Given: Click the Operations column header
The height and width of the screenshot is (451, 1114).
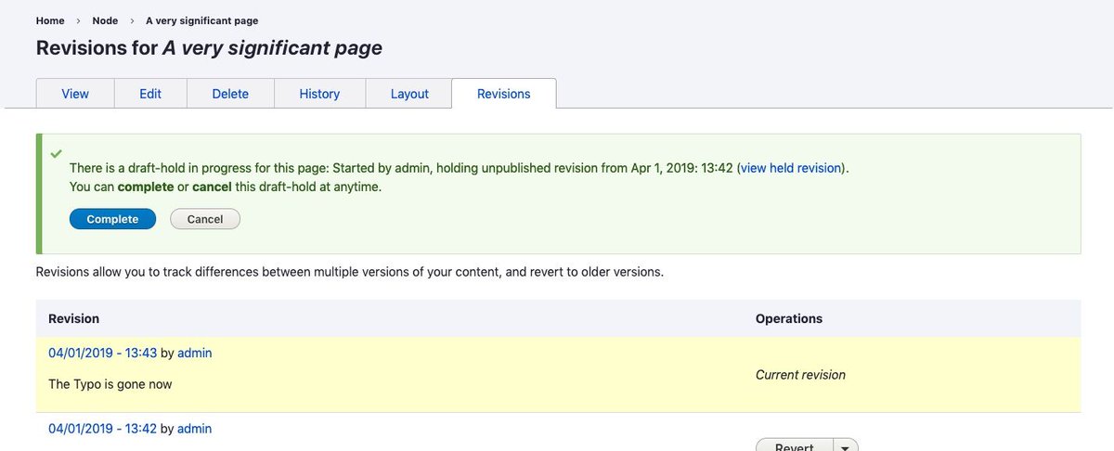Looking at the screenshot, I should tap(789, 318).
